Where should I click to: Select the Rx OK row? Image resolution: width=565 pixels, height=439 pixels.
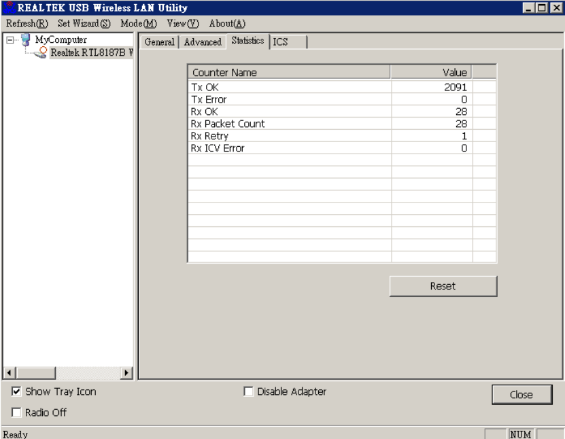point(342,111)
